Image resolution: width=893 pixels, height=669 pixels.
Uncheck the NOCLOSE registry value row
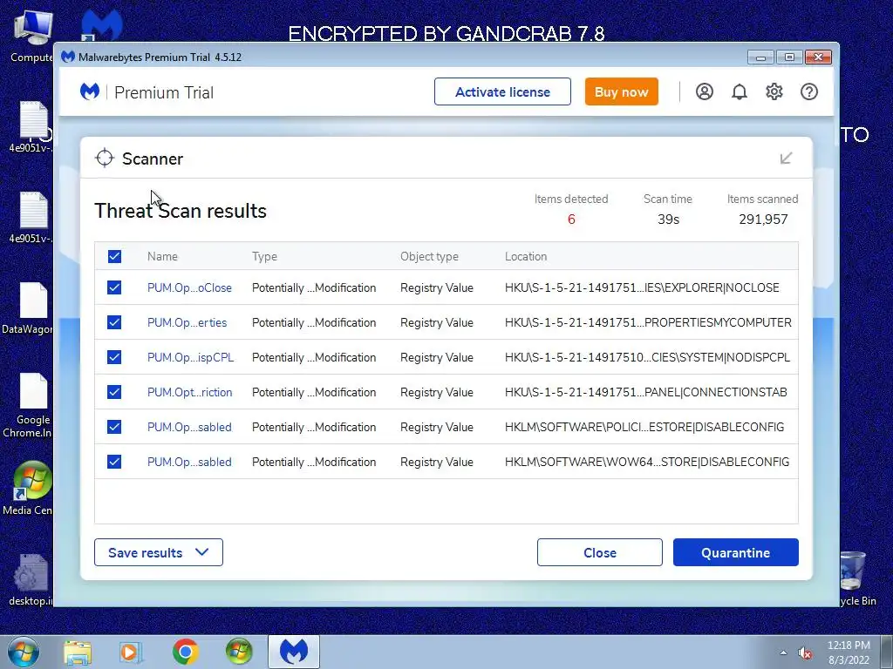pyautogui.click(x=114, y=287)
